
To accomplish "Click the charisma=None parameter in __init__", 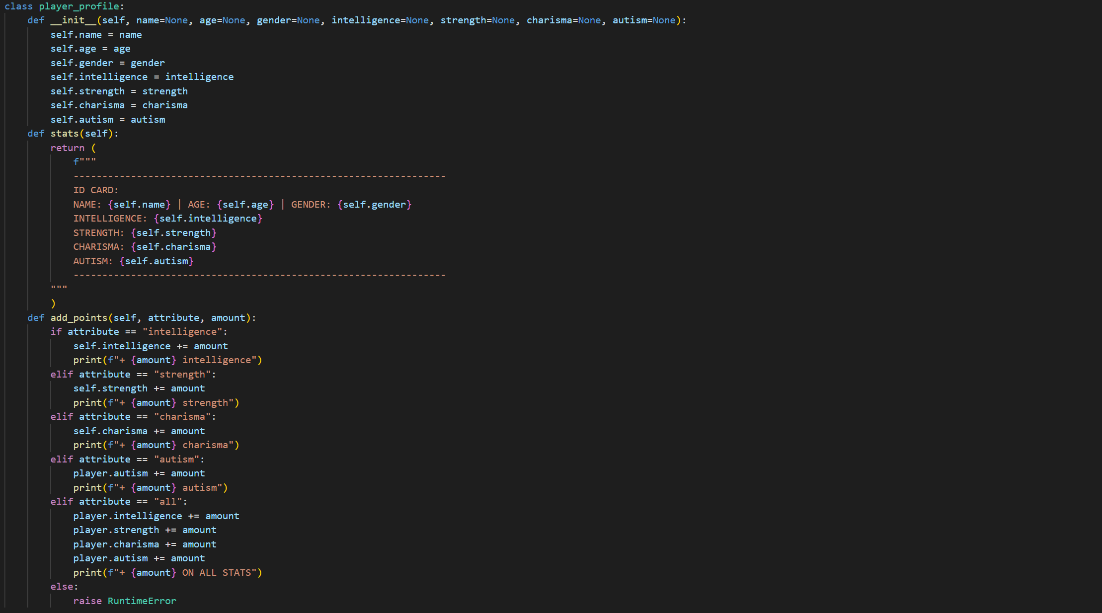I will pos(563,20).
